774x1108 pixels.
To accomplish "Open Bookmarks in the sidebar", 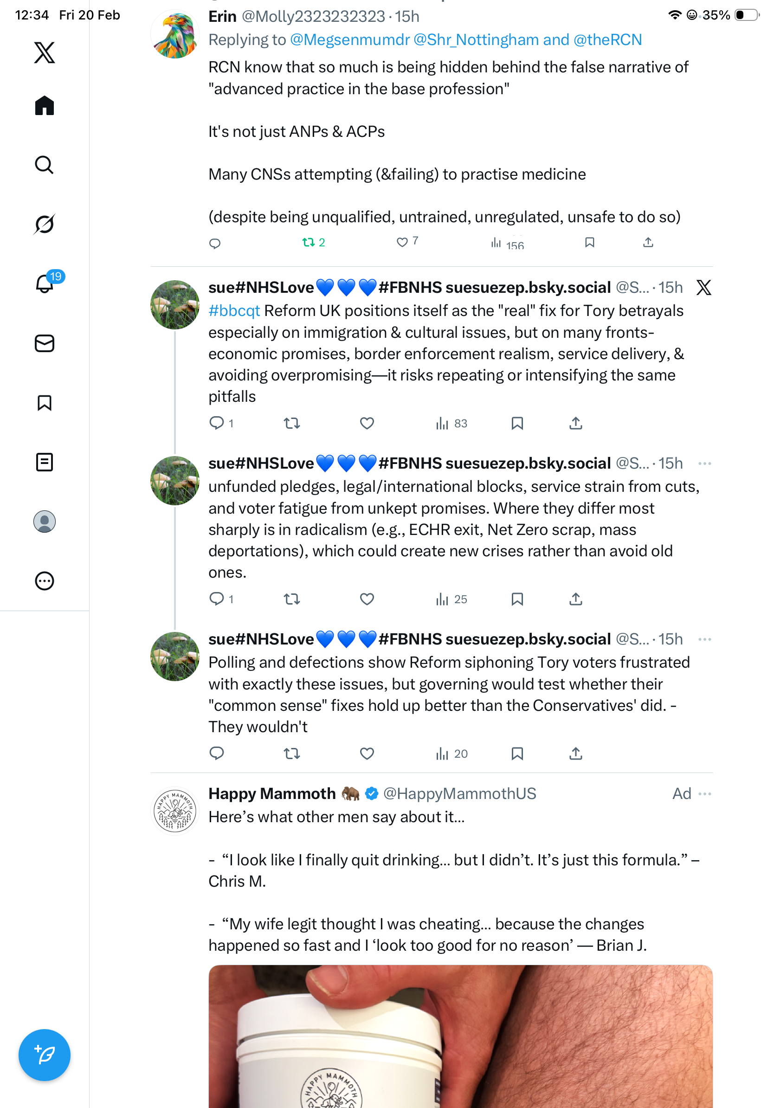I will tap(45, 402).
